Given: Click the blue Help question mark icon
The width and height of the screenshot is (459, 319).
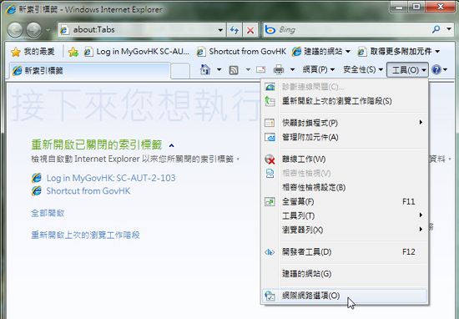Looking at the screenshot, I should pos(436,69).
